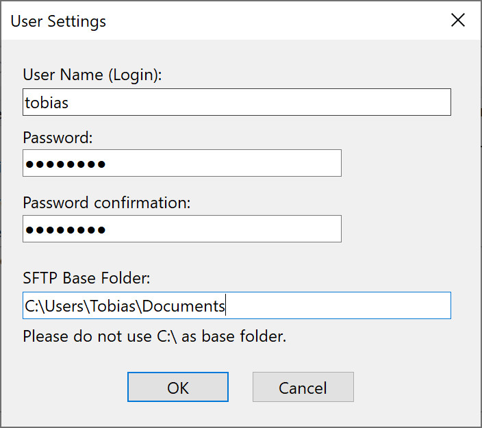Confirm the settings with the OK button
This screenshot has height=428, width=482.
click(x=177, y=388)
